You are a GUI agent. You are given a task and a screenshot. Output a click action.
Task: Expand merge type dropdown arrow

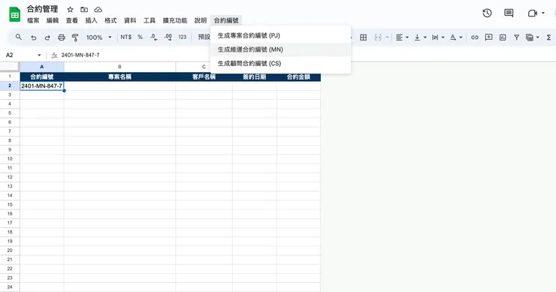387,38
